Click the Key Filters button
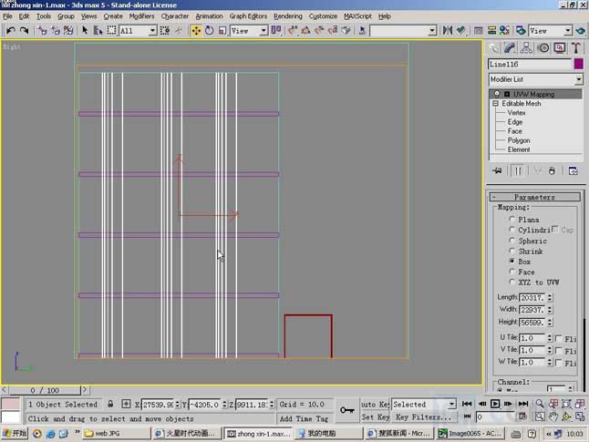The height and width of the screenshot is (442, 589). pyautogui.click(x=422, y=416)
